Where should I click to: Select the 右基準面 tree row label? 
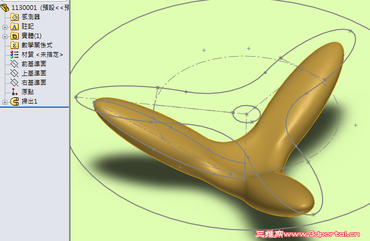tap(34, 82)
